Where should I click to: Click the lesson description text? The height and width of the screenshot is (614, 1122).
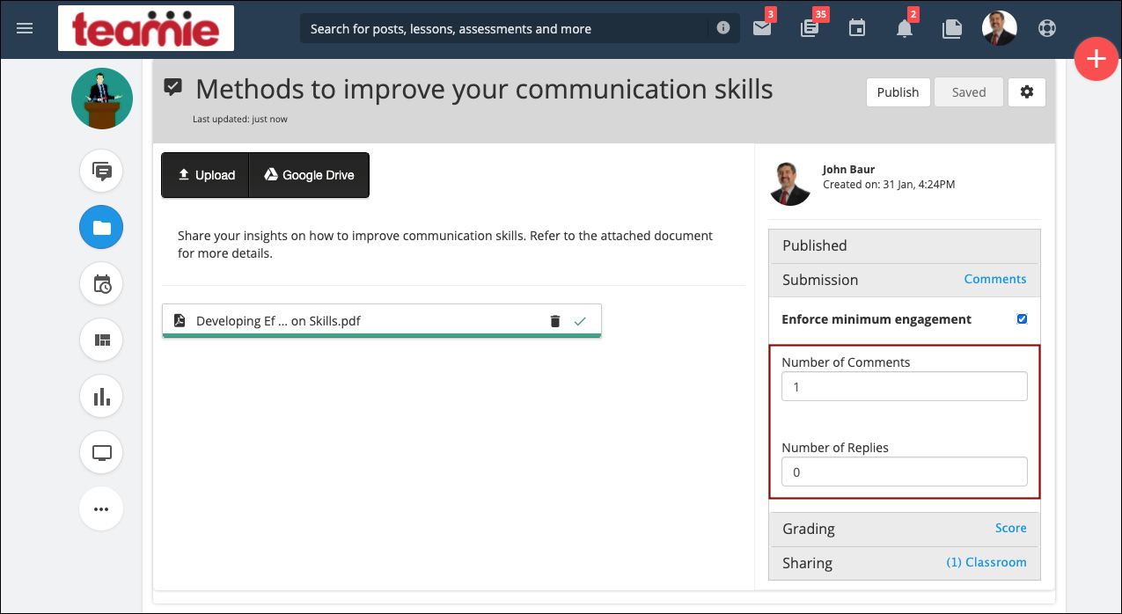(445, 245)
